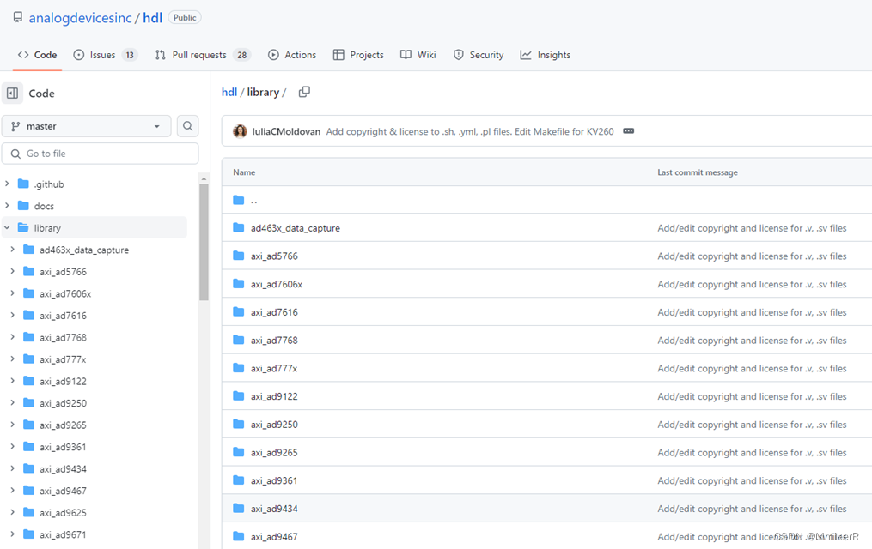Open axi_ad9361 folder in the file list
Image resolution: width=872 pixels, height=549 pixels.
tap(274, 480)
